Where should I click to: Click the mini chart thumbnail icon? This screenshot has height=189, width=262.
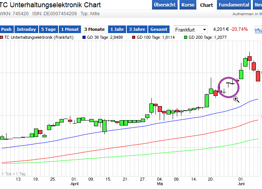258,30
